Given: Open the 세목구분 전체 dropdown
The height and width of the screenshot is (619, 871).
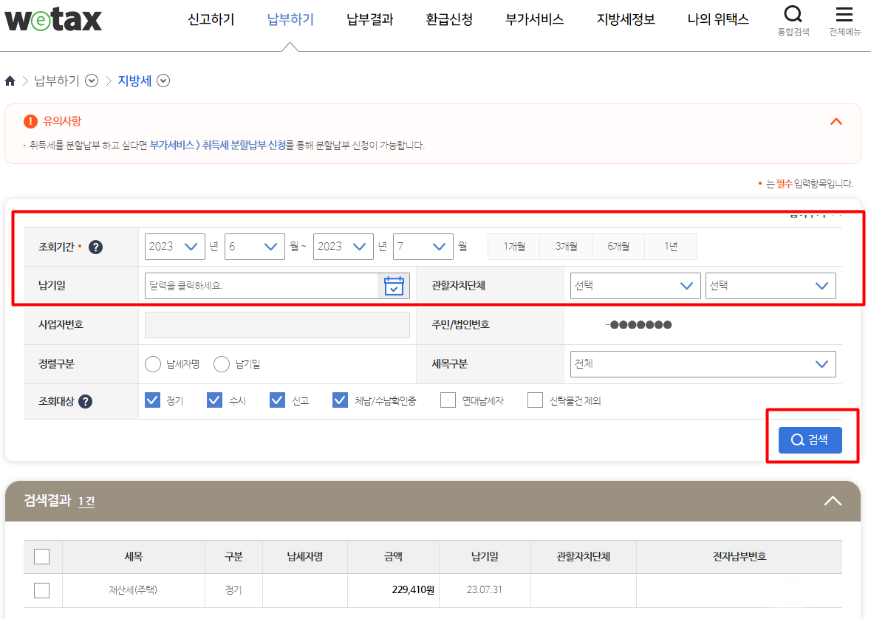Looking at the screenshot, I should [x=703, y=363].
